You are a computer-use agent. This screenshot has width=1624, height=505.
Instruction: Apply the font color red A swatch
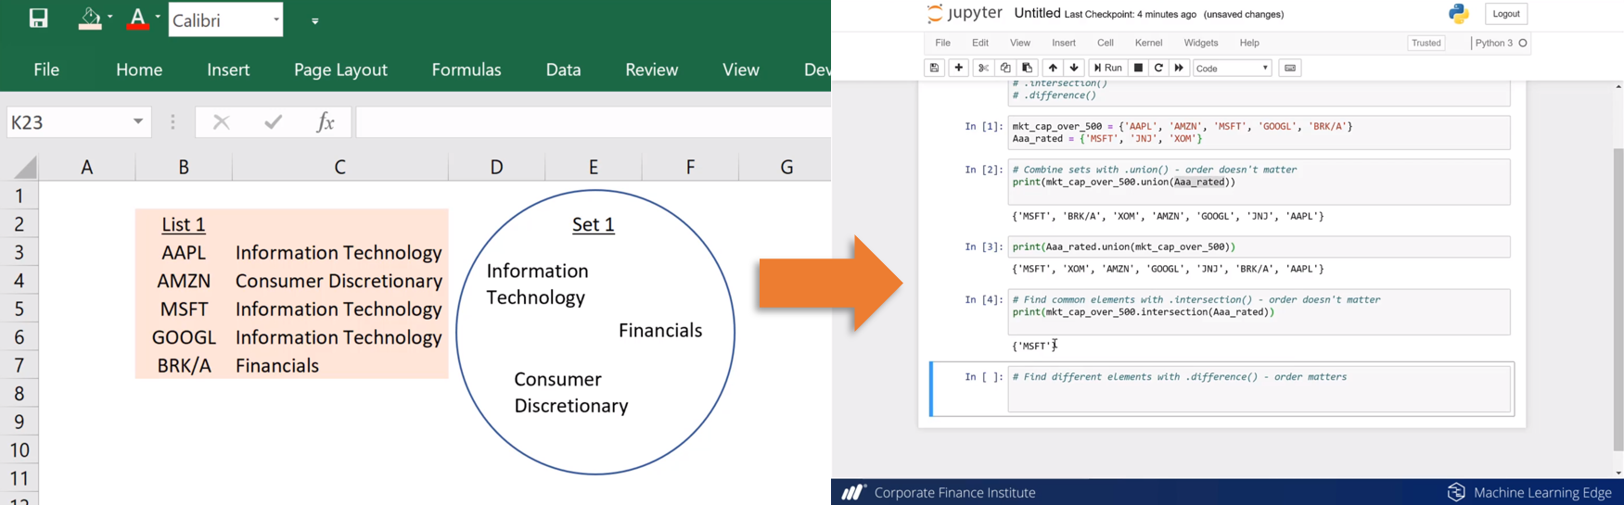click(x=137, y=19)
